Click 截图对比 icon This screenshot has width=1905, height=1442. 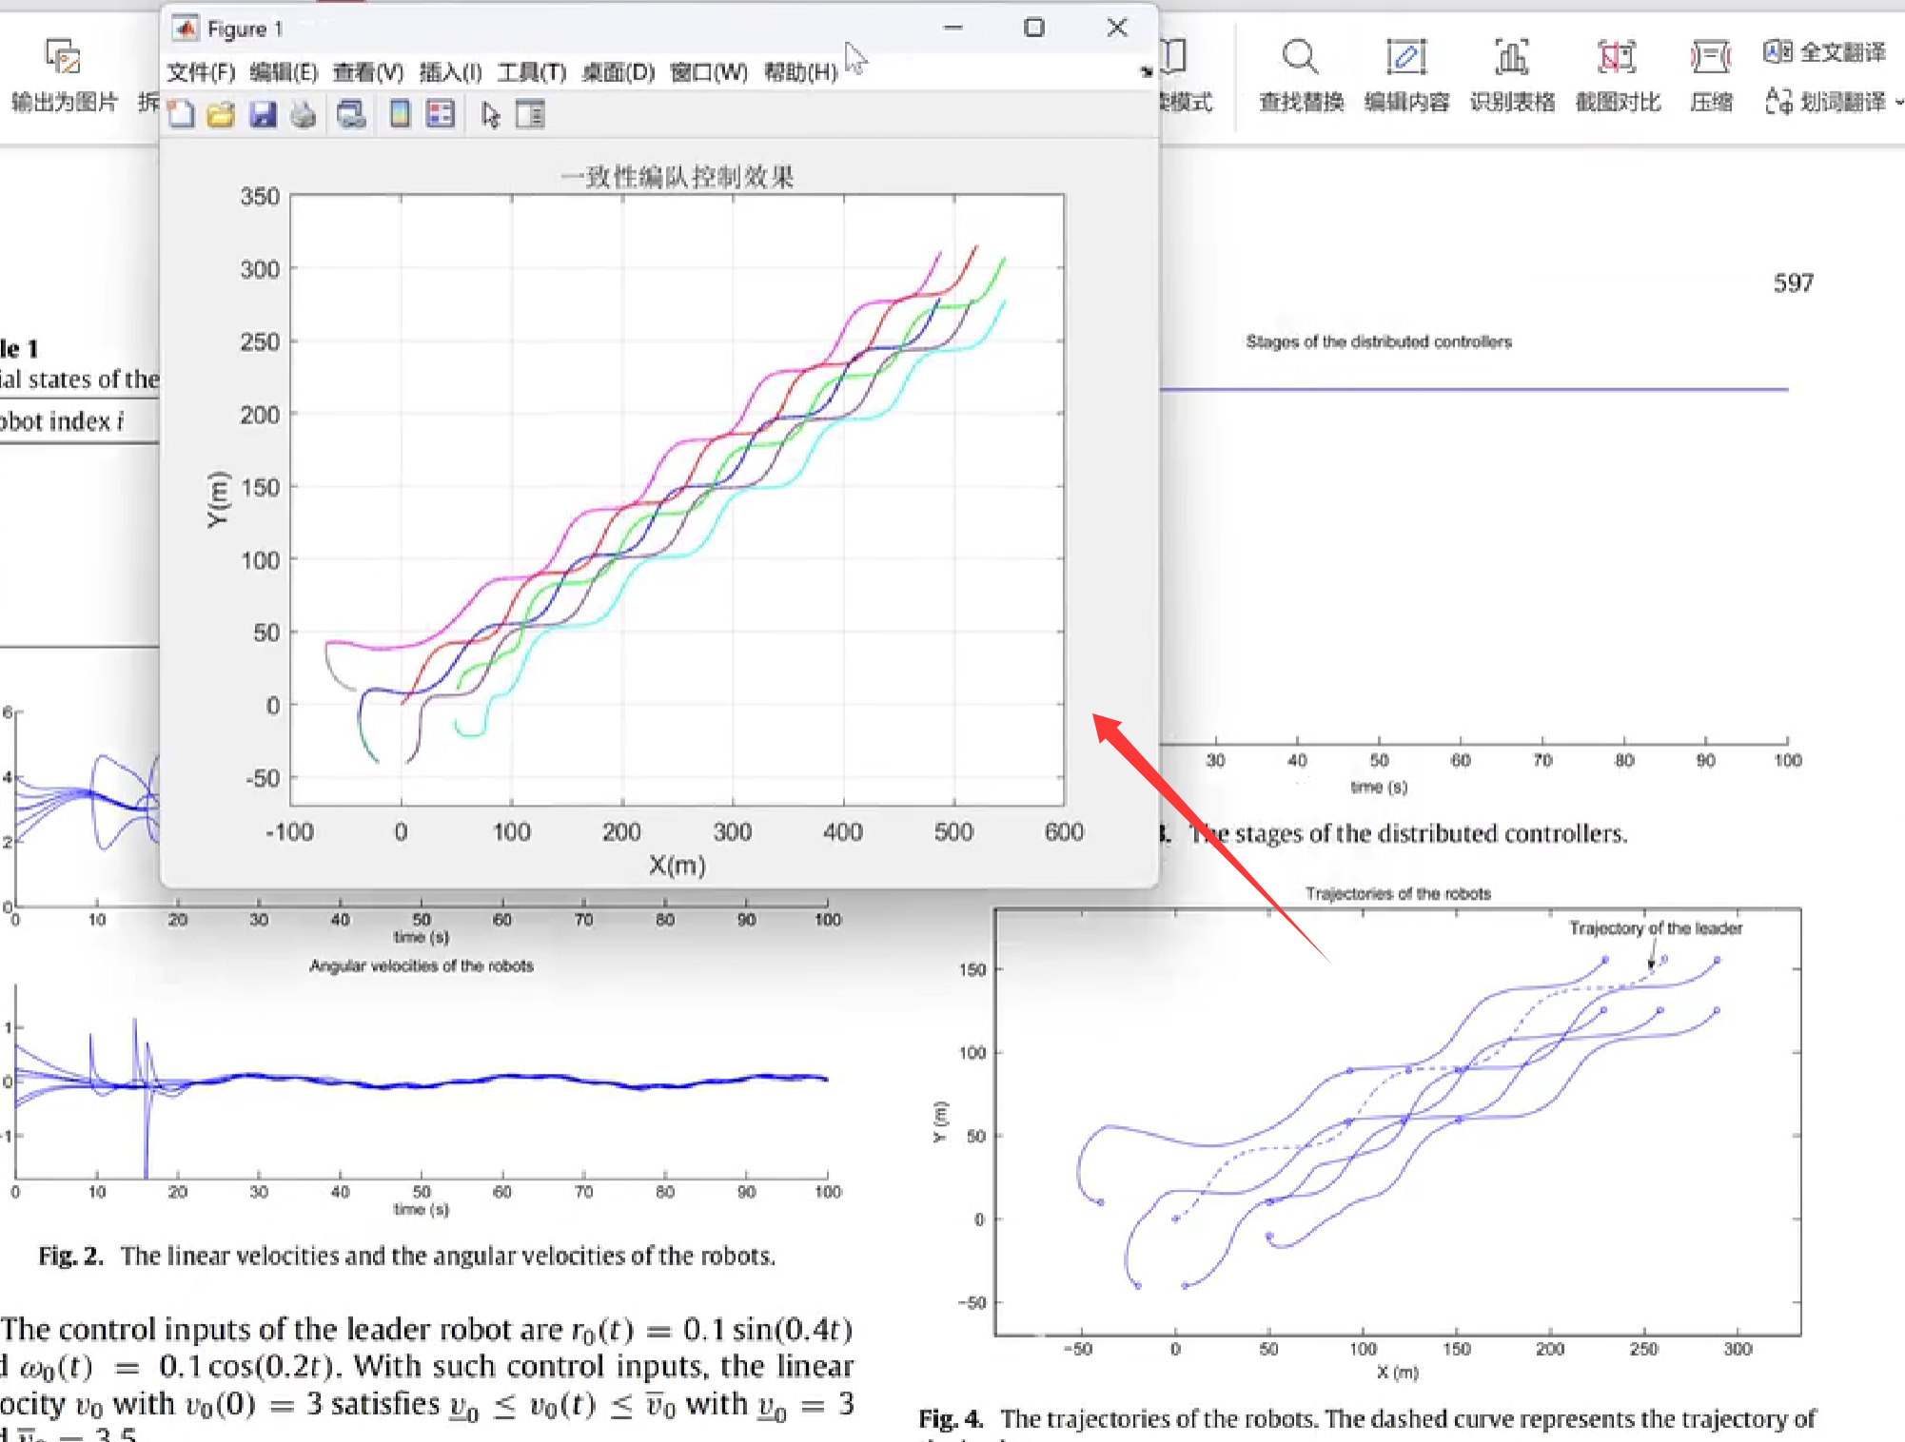click(1617, 58)
